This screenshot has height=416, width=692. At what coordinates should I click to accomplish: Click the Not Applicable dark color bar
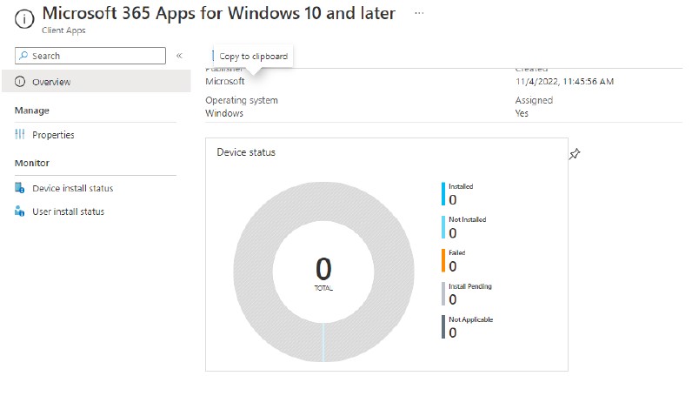443,326
